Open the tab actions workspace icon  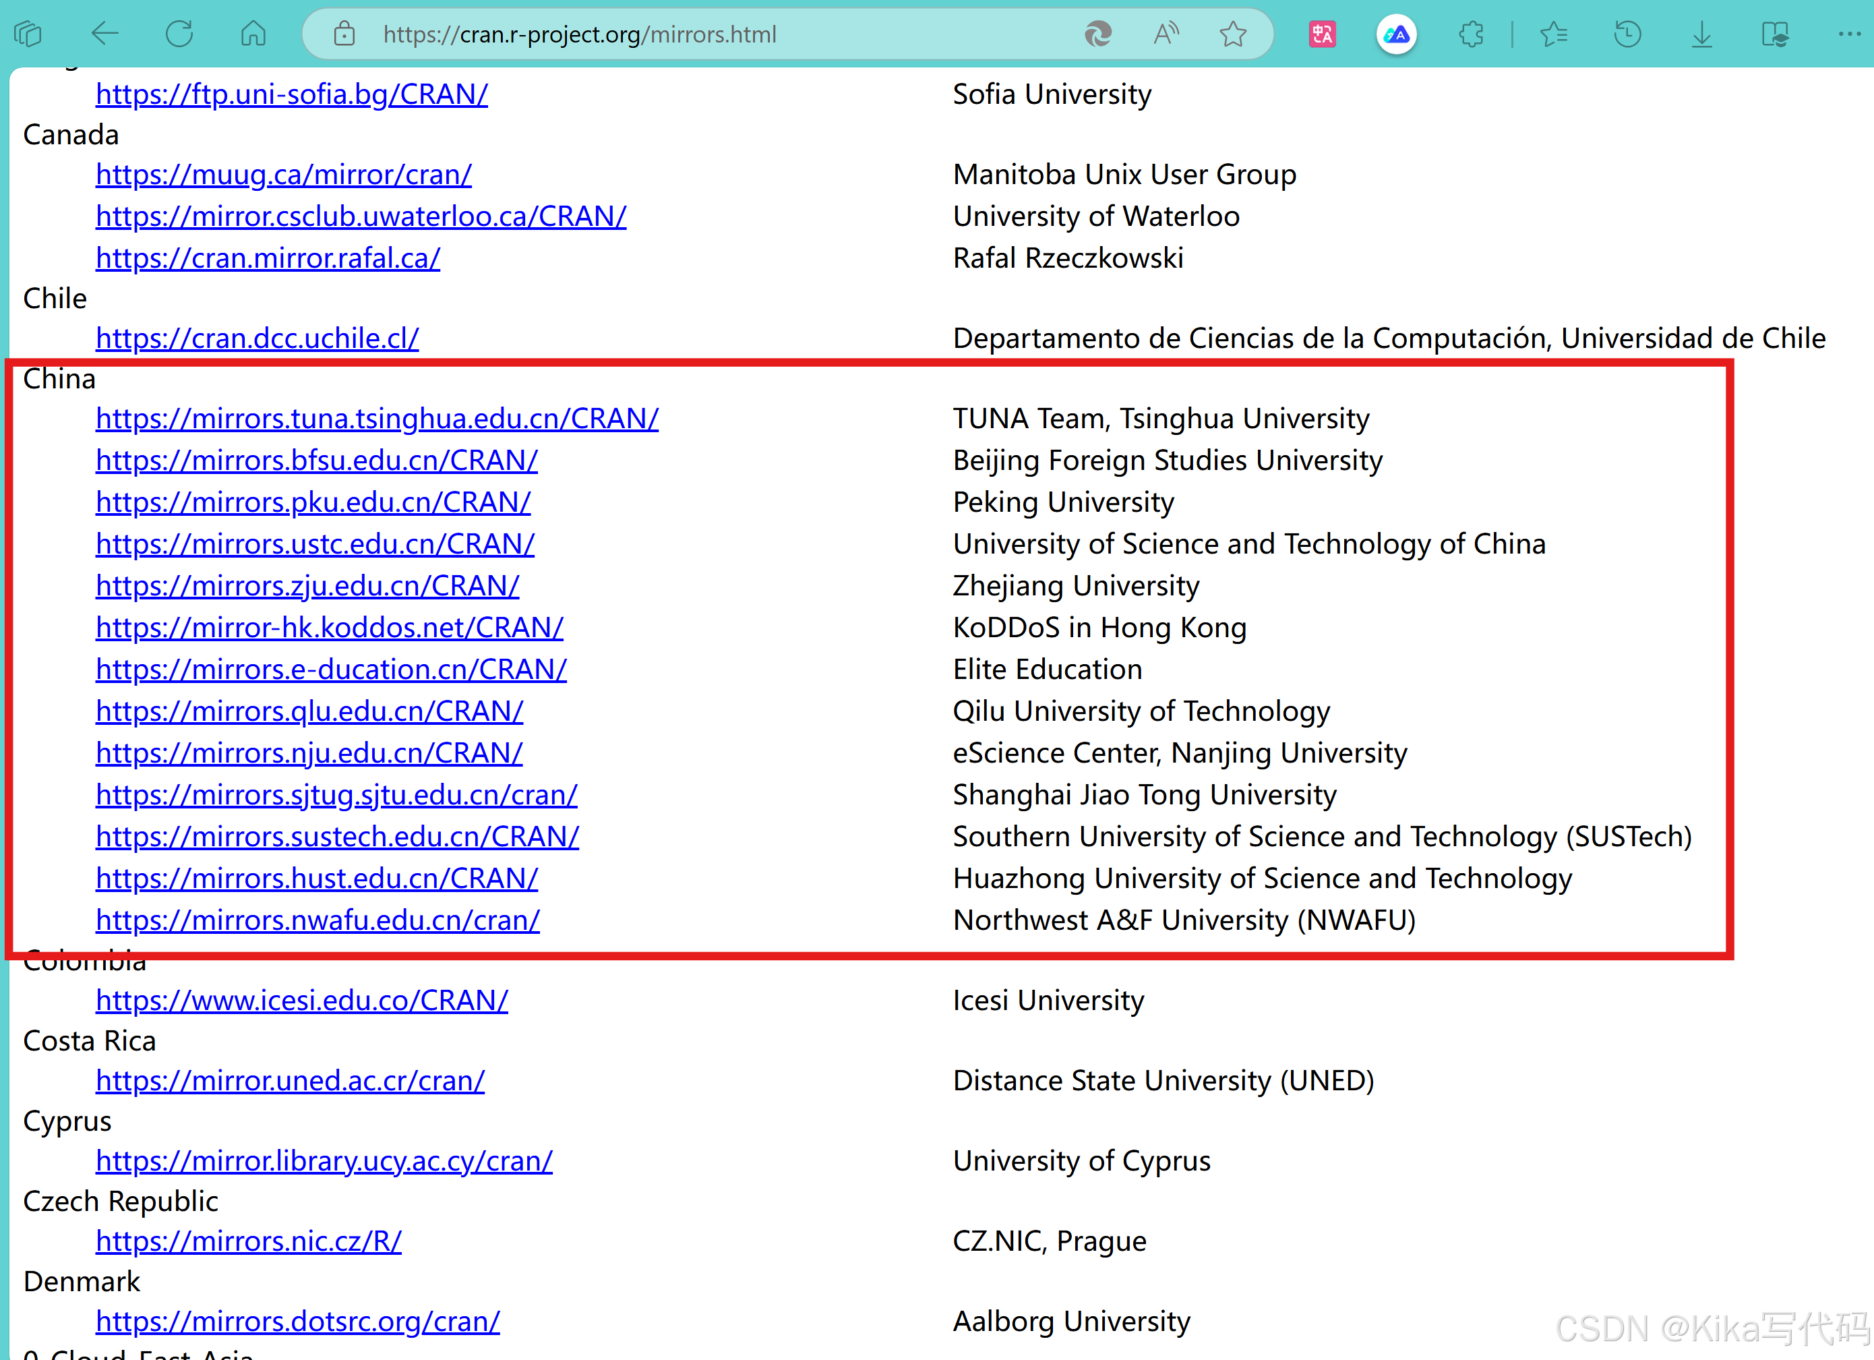28,34
